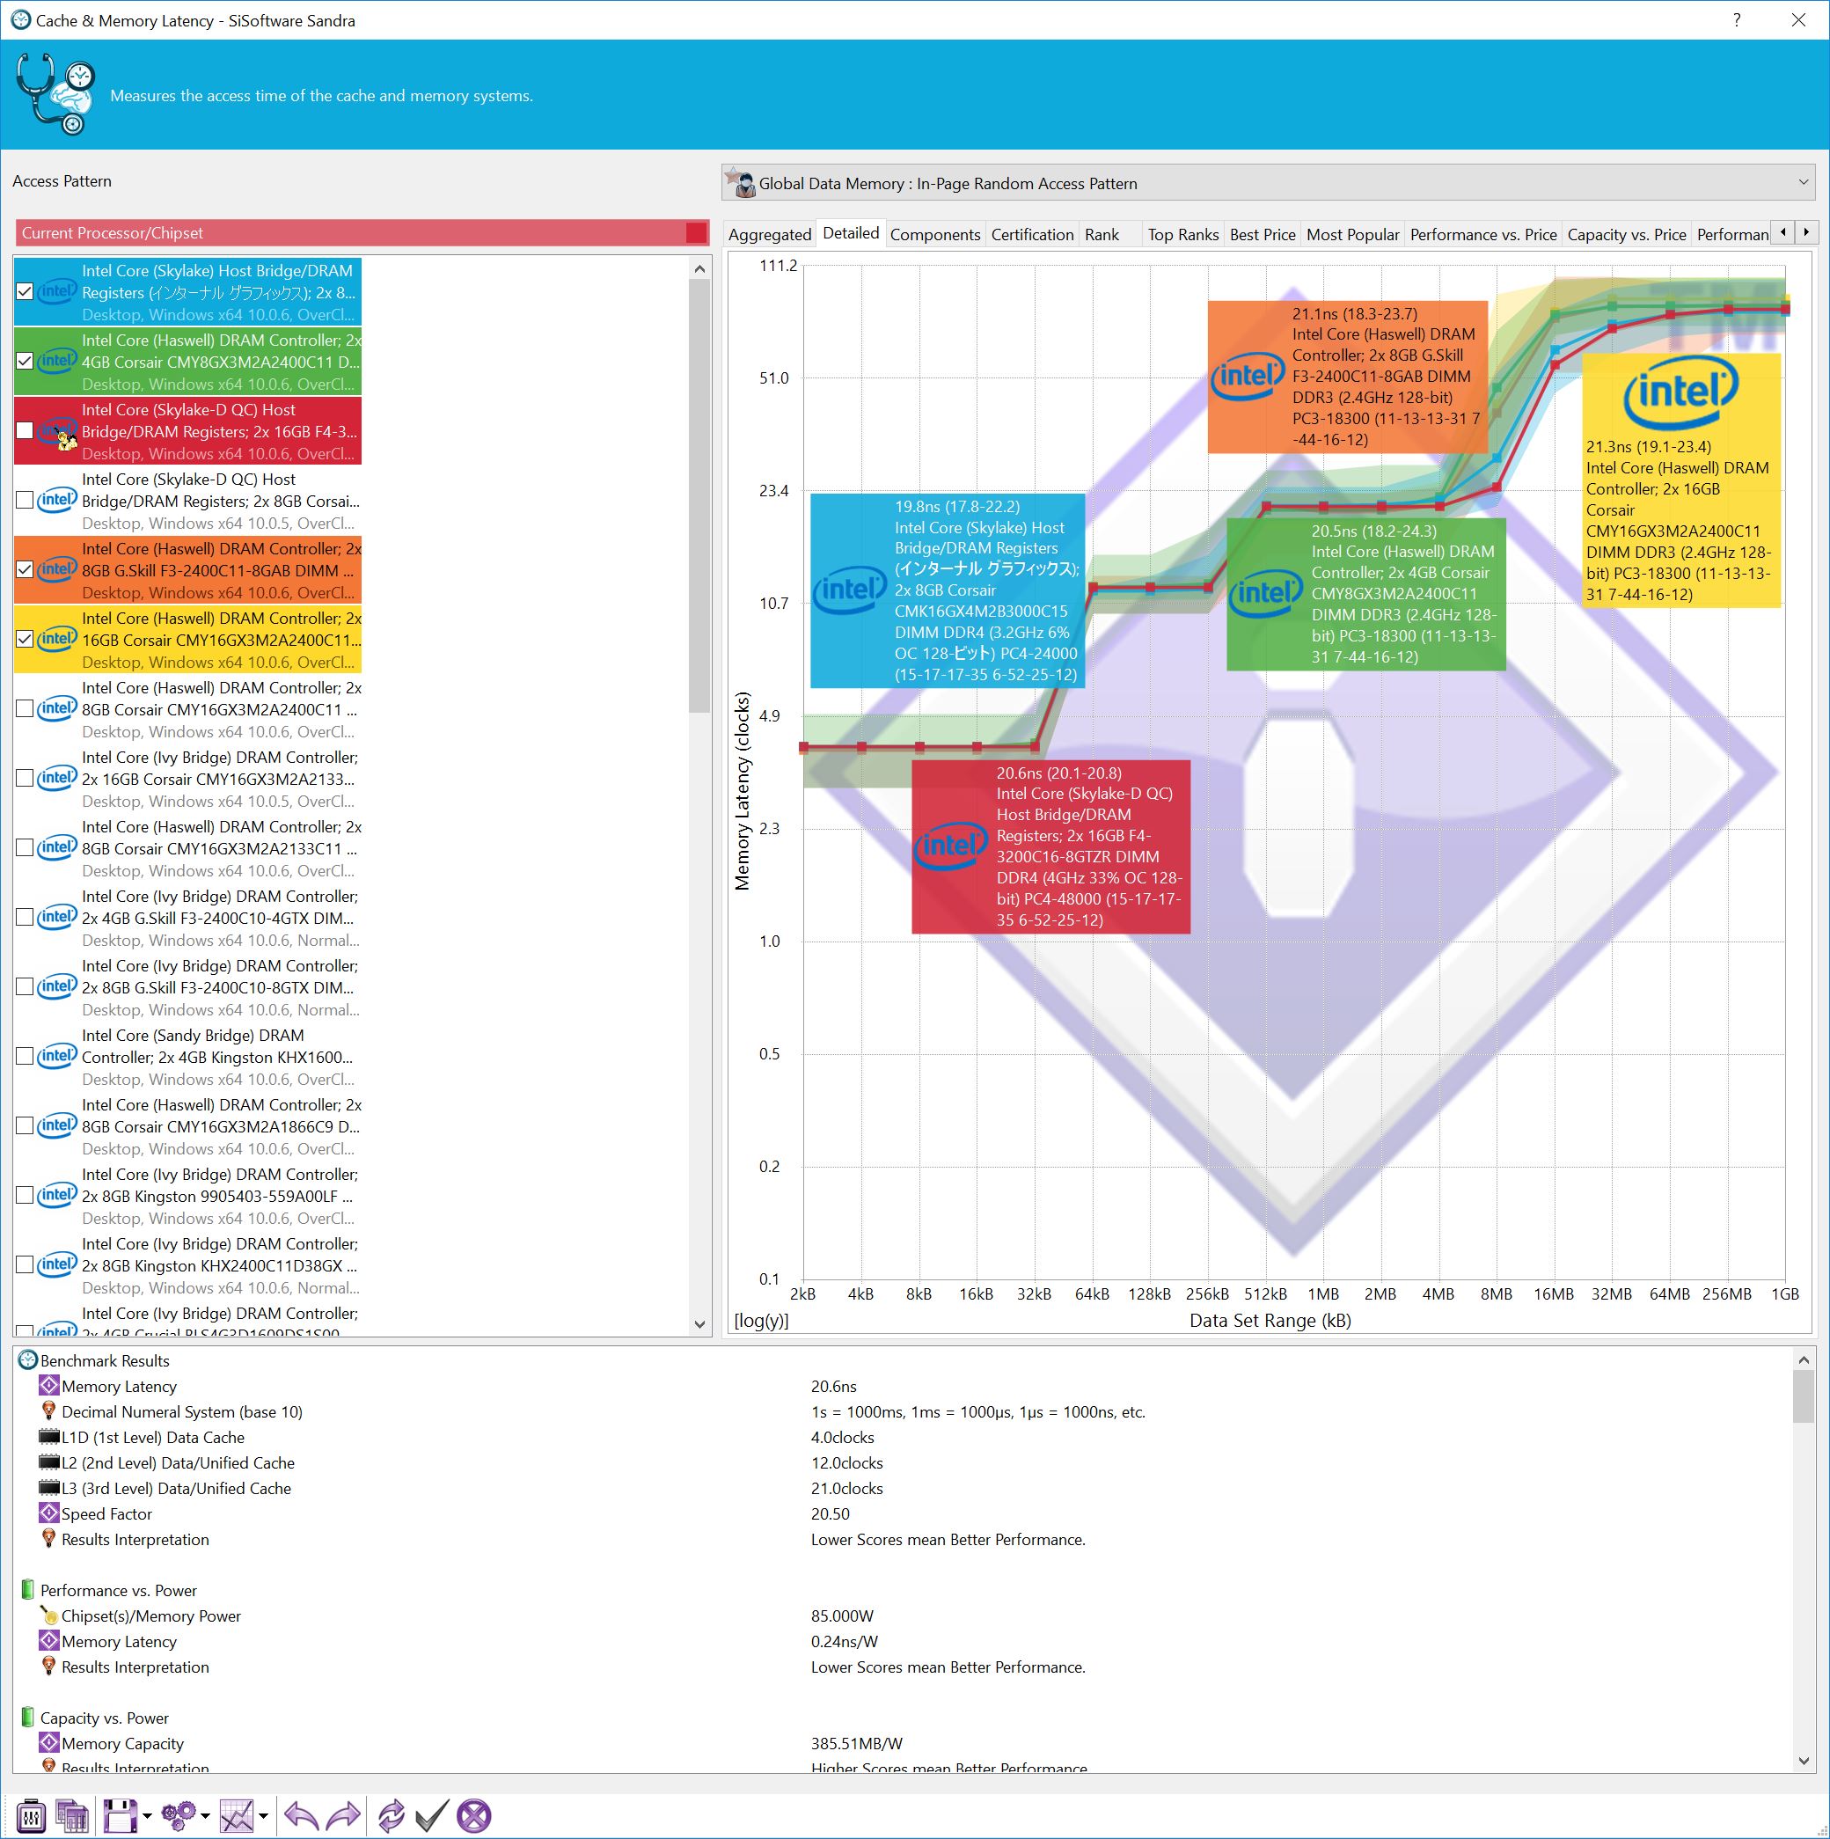Click the purple cancel X icon

pyautogui.click(x=474, y=1815)
